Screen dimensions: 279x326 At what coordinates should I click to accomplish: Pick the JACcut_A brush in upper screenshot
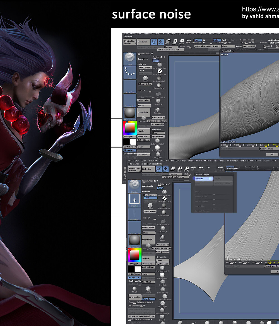(x=158, y=102)
